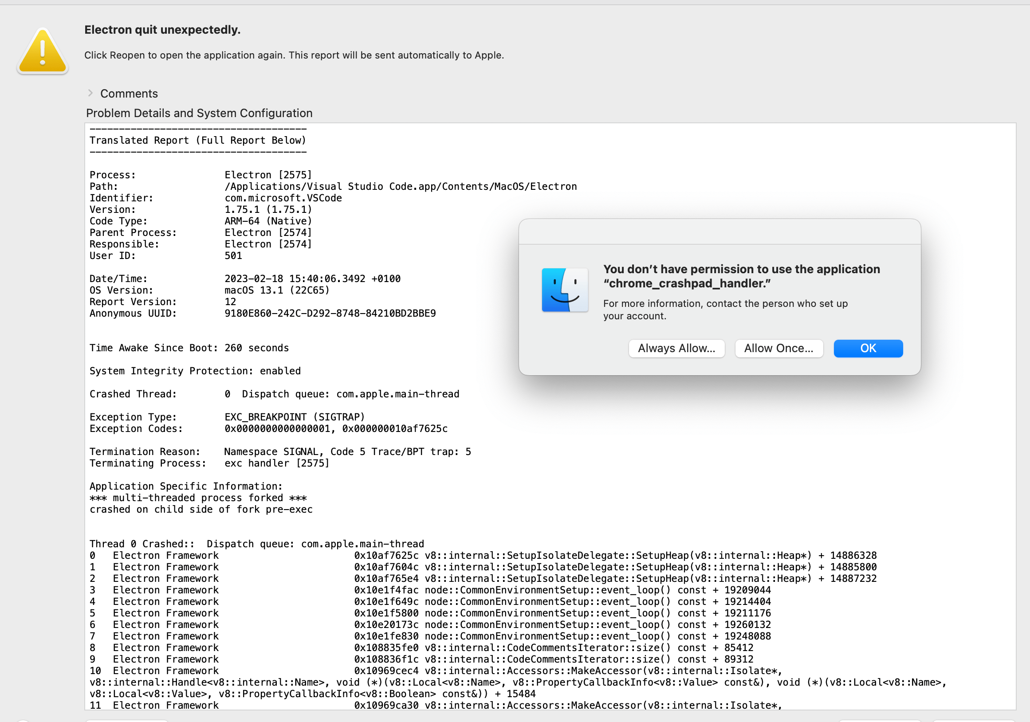Click the OK button in the permission dialog
1030x722 pixels.
click(x=868, y=349)
